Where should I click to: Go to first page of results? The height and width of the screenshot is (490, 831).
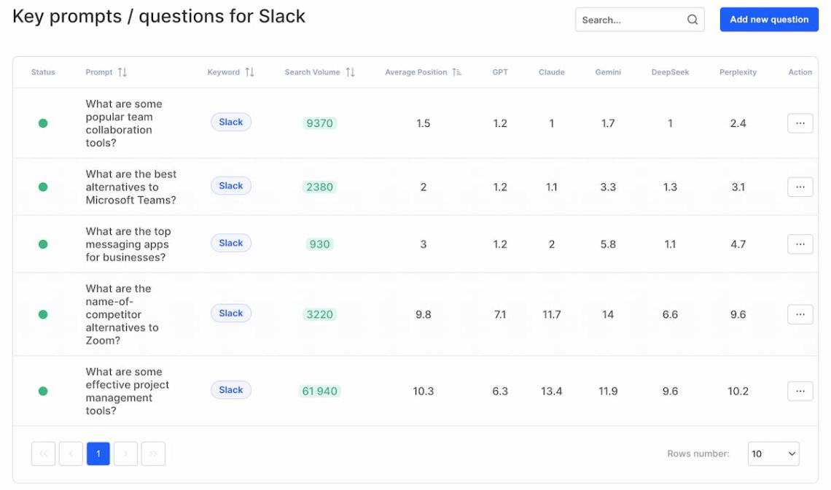click(x=44, y=454)
